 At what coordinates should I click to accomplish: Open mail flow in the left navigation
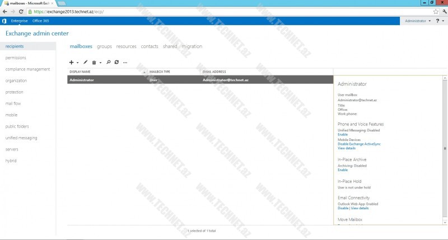[13, 103]
